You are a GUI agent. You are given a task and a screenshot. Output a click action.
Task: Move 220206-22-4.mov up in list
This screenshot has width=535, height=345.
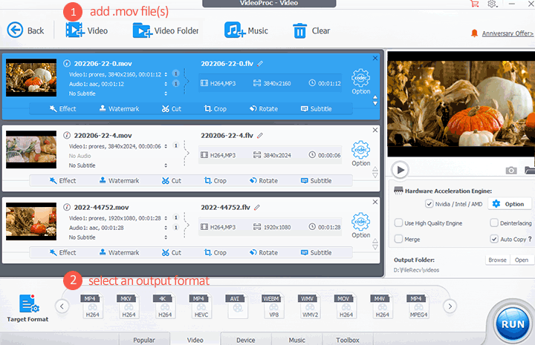coord(375,169)
